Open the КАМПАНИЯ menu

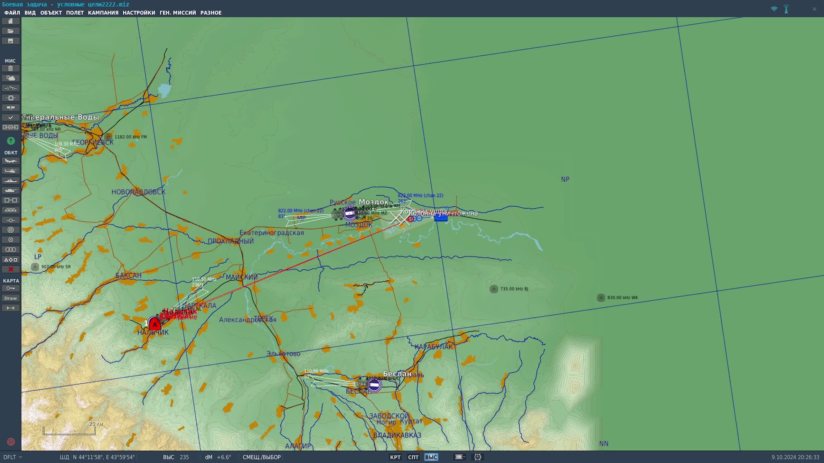[x=103, y=13]
